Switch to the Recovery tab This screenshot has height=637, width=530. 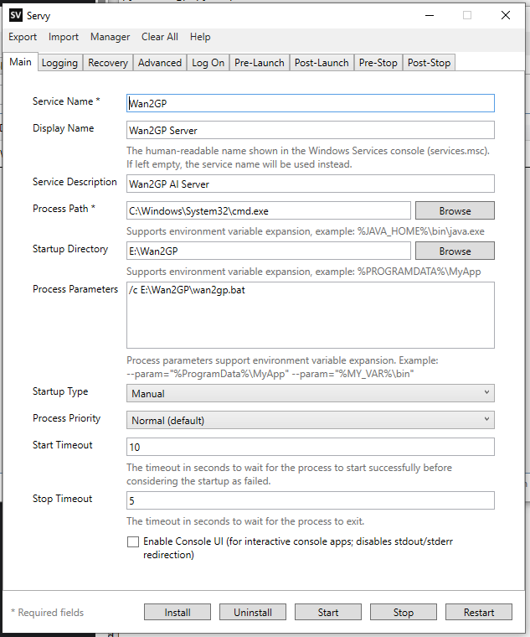(108, 63)
